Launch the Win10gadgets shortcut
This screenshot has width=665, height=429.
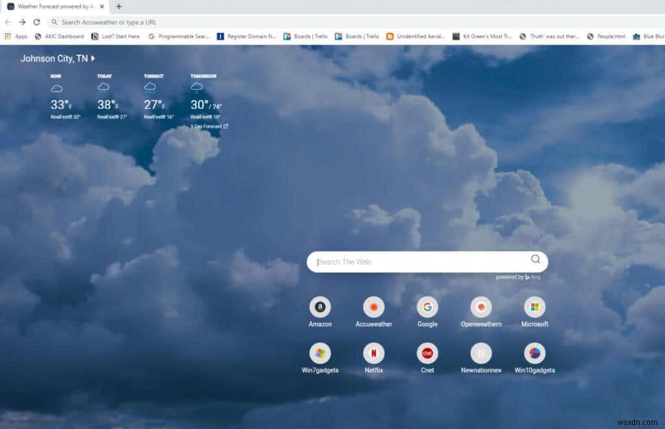tap(534, 353)
